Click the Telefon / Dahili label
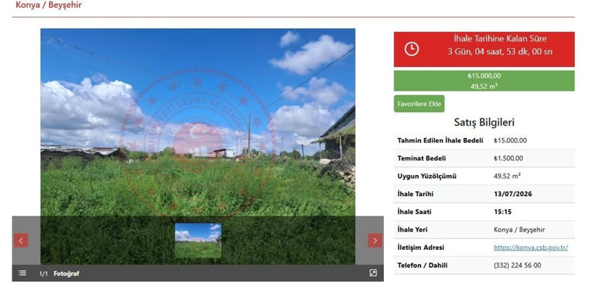 coord(422,265)
